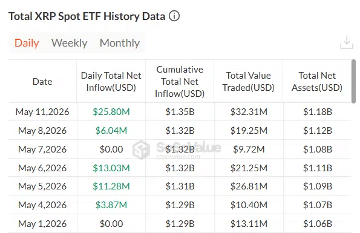Click the $1.18B total net assets
Viewport: 360px width, 233px height.
318,112
